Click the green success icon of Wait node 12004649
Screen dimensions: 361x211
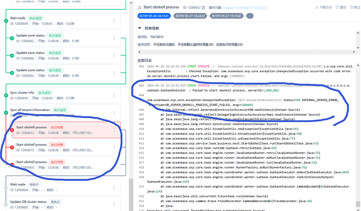click(6, 21)
